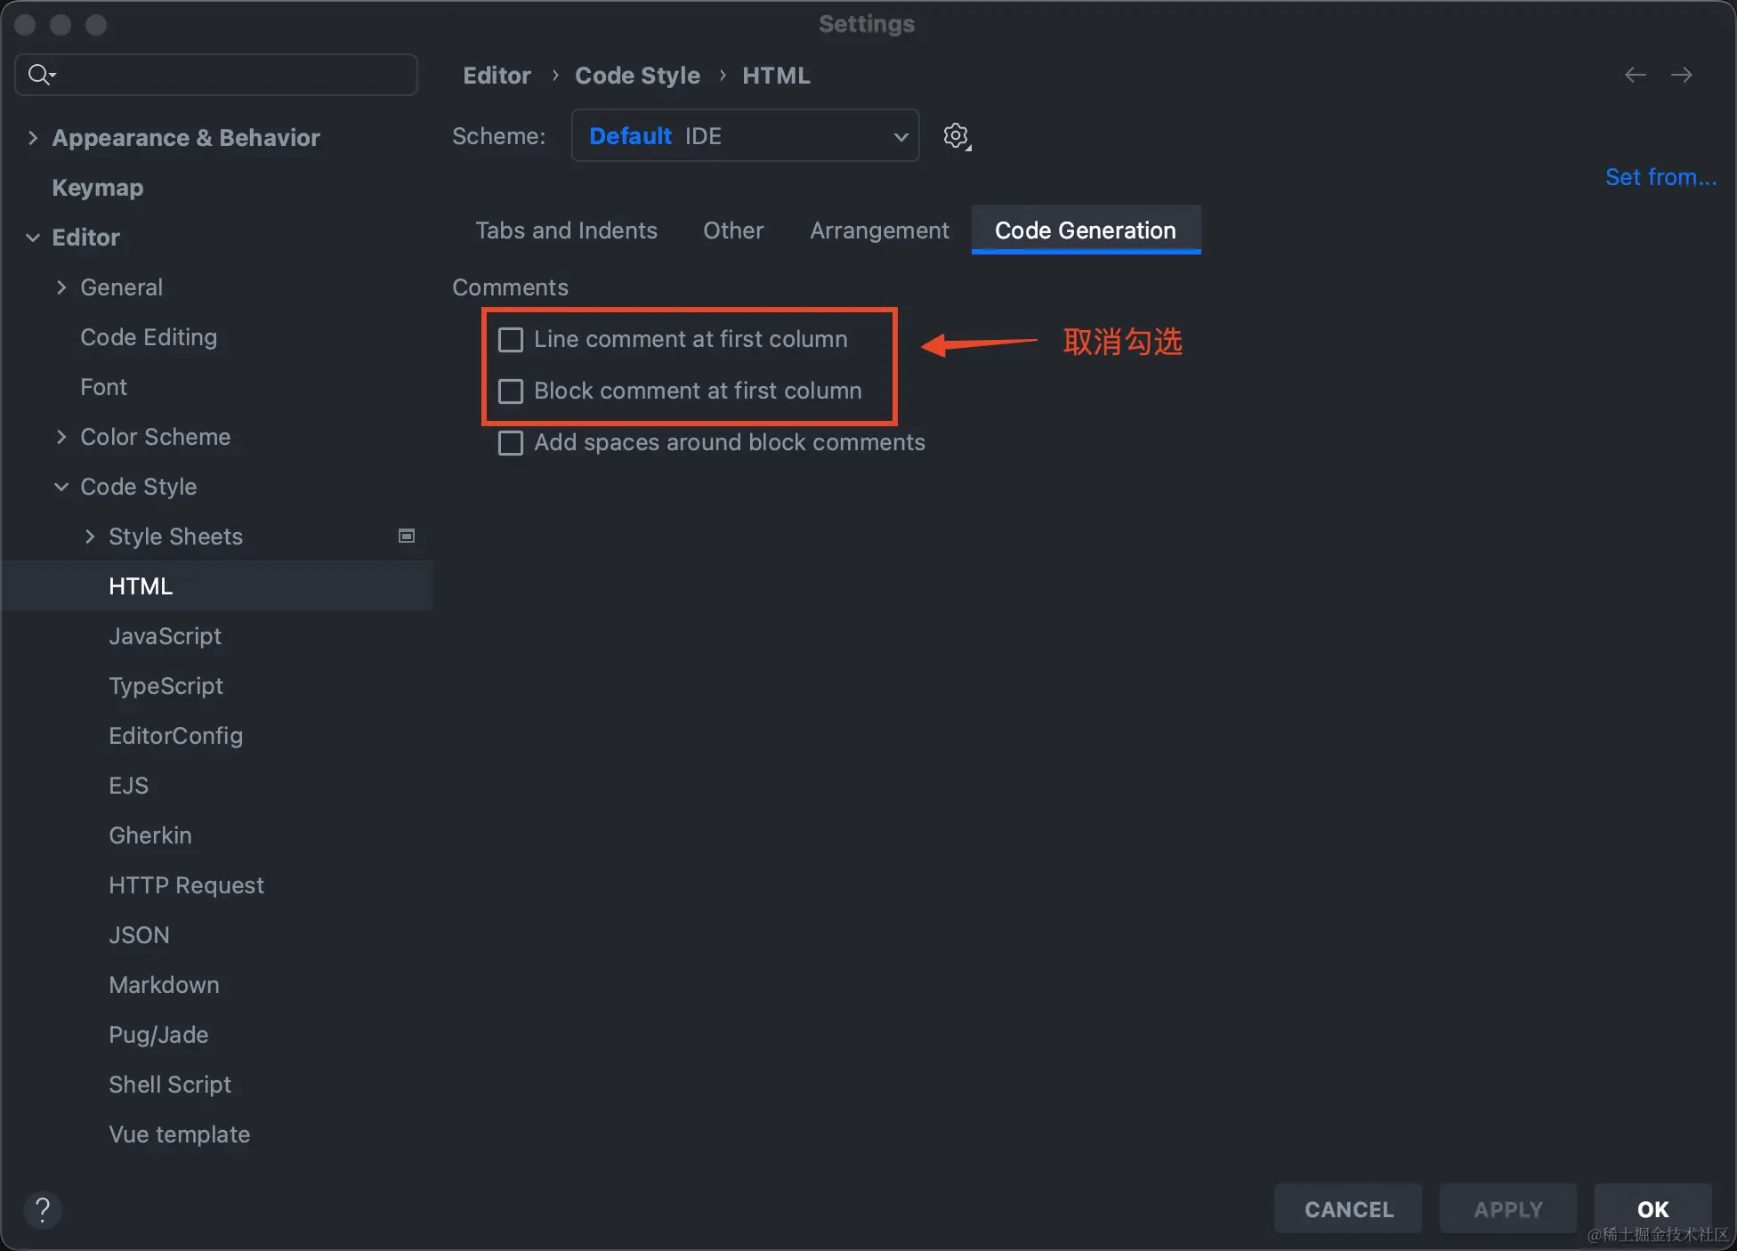This screenshot has height=1251, width=1737.
Task: Select JavaScript in the settings tree
Action: click(x=165, y=636)
